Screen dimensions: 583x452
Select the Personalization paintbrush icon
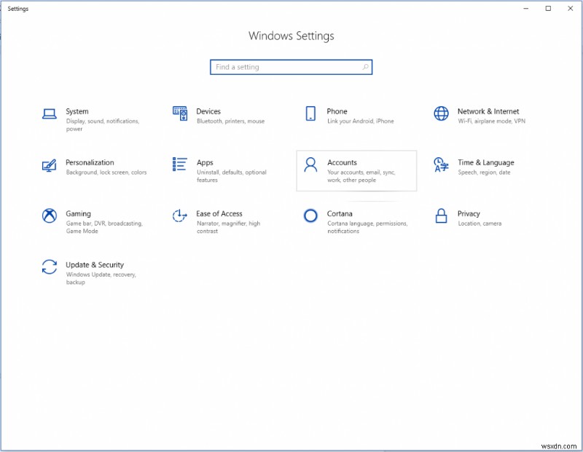[50, 166]
